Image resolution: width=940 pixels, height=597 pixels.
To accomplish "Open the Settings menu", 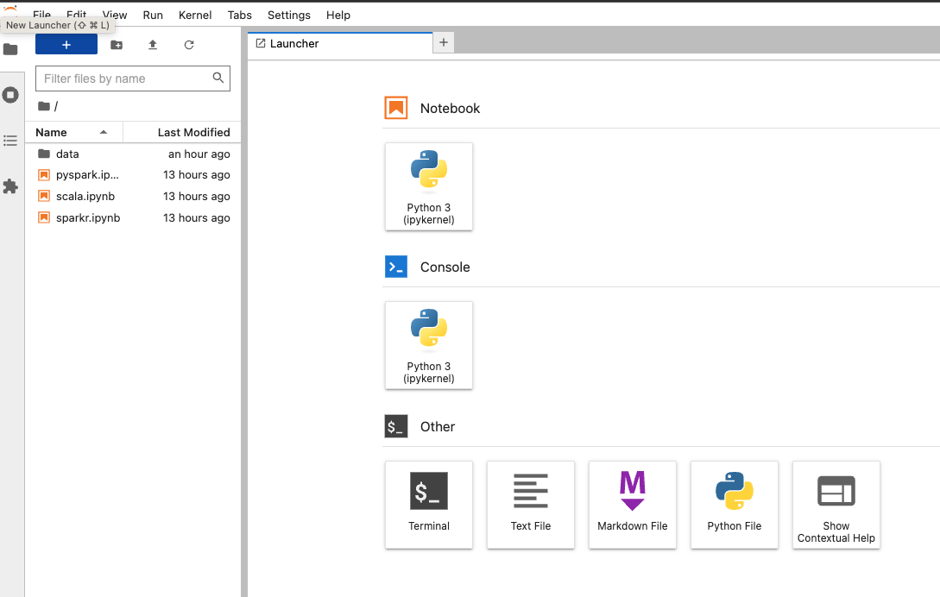I will click(289, 15).
